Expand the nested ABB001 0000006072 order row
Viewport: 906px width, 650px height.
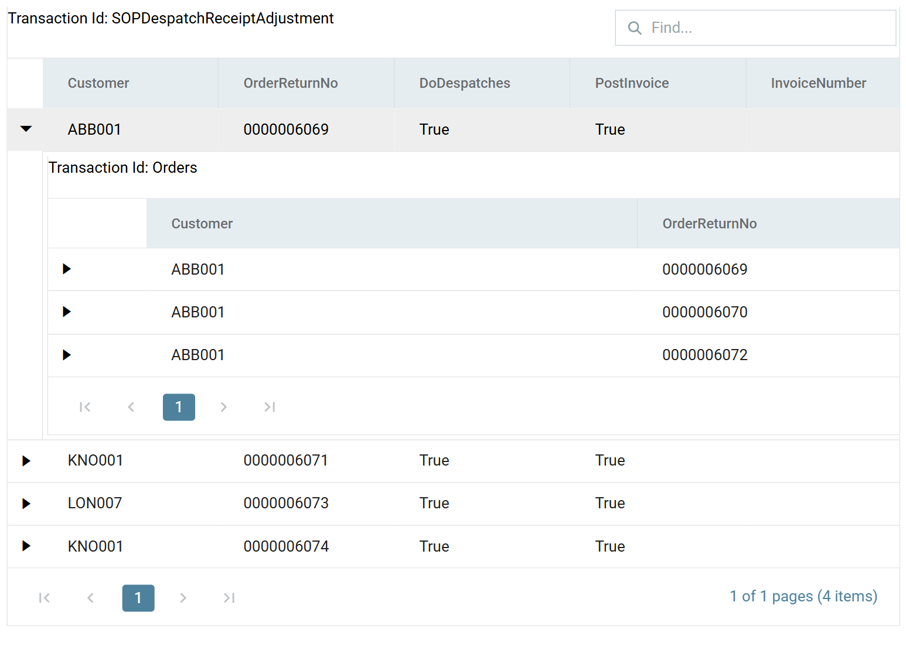click(x=67, y=355)
